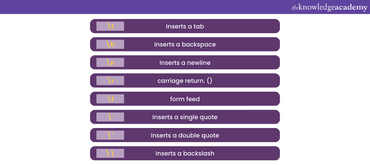370x165 pixels.
Task: Select the \\ double backslash code badge
Action: tap(110, 153)
